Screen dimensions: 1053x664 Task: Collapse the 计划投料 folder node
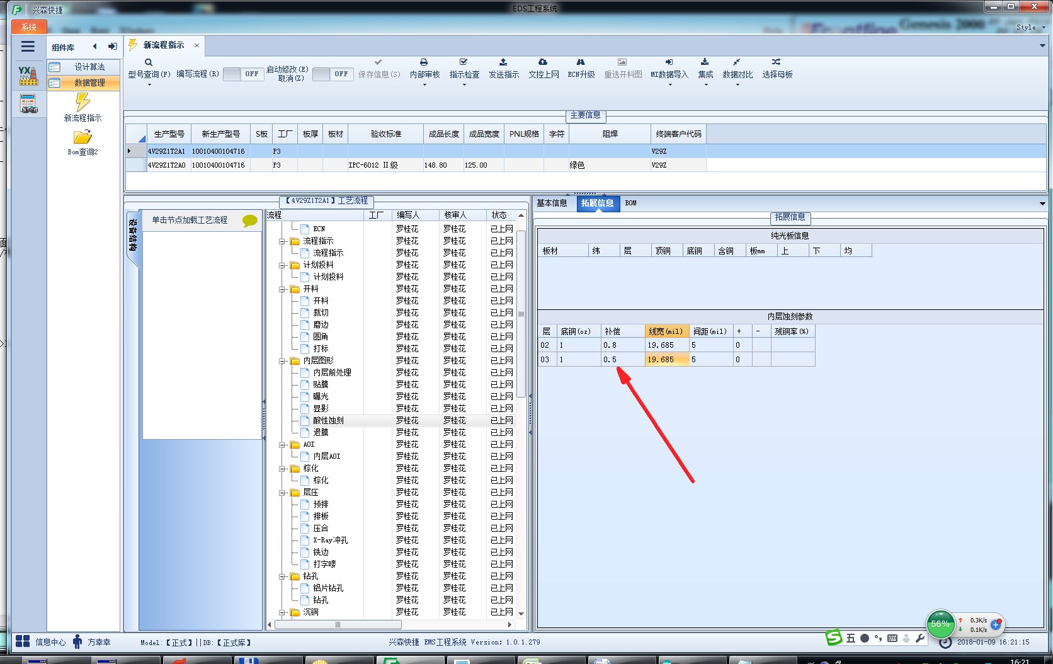click(283, 265)
